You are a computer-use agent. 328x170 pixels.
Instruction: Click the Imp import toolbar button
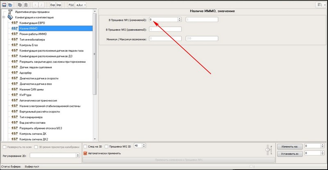pyautogui.click(x=59, y=5)
